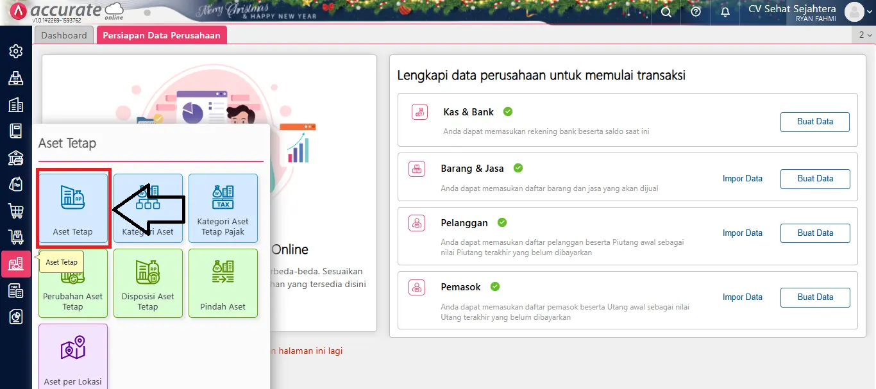The image size is (876, 389).
Task: Open the tax documents module in the sidebar
Action: pos(16,290)
